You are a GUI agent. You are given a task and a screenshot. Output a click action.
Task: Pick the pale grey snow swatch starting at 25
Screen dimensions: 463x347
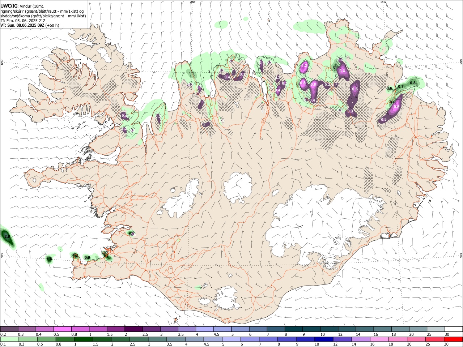point(436,329)
